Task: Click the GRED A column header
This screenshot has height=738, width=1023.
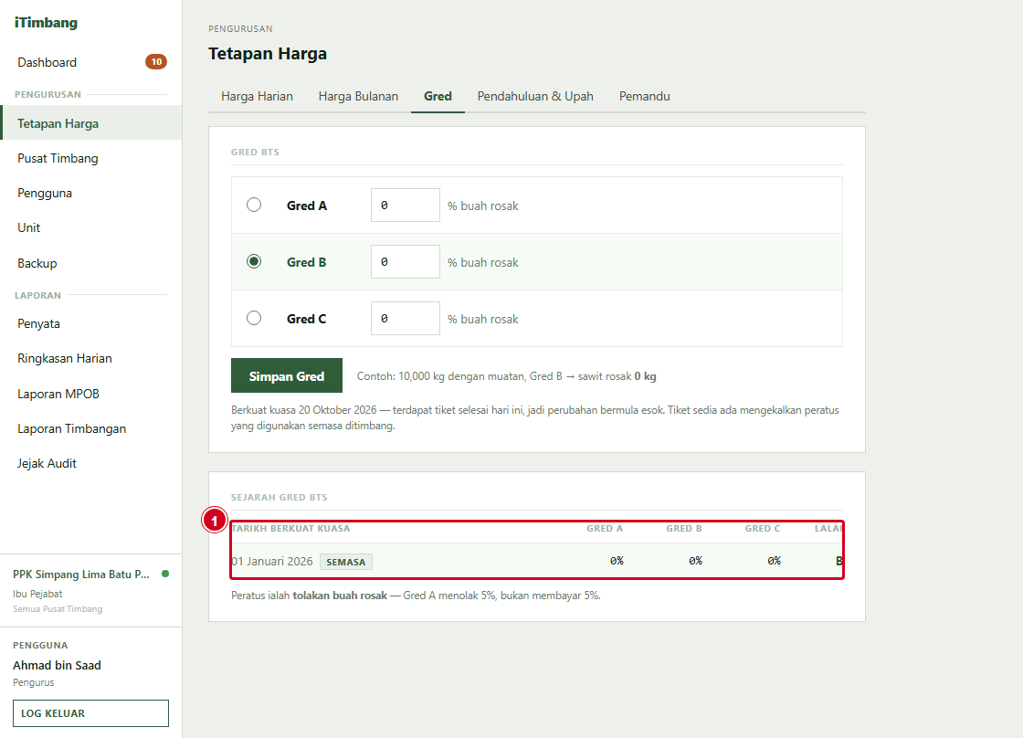Action: pos(605,529)
